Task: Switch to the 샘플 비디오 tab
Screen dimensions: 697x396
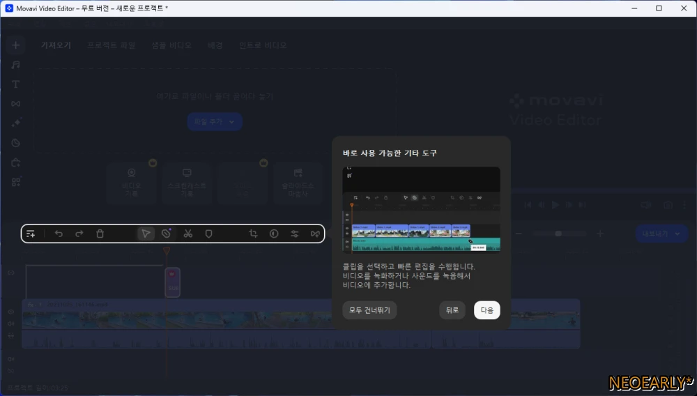Action: tap(171, 45)
